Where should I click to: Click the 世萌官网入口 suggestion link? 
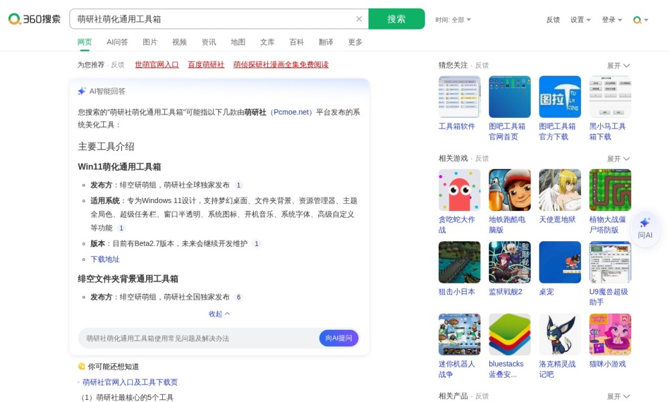(x=157, y=64)
